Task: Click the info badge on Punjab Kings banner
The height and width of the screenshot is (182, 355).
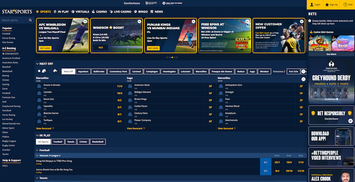Action: coord(193,22)
